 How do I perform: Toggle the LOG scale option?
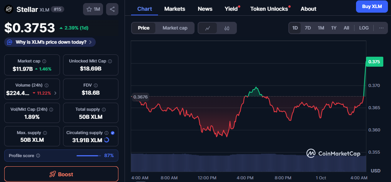364,28
